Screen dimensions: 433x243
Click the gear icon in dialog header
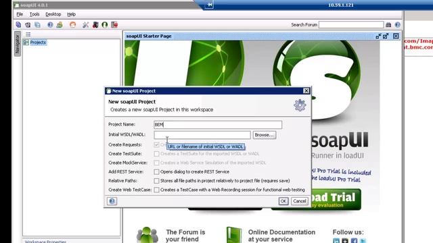300,105
